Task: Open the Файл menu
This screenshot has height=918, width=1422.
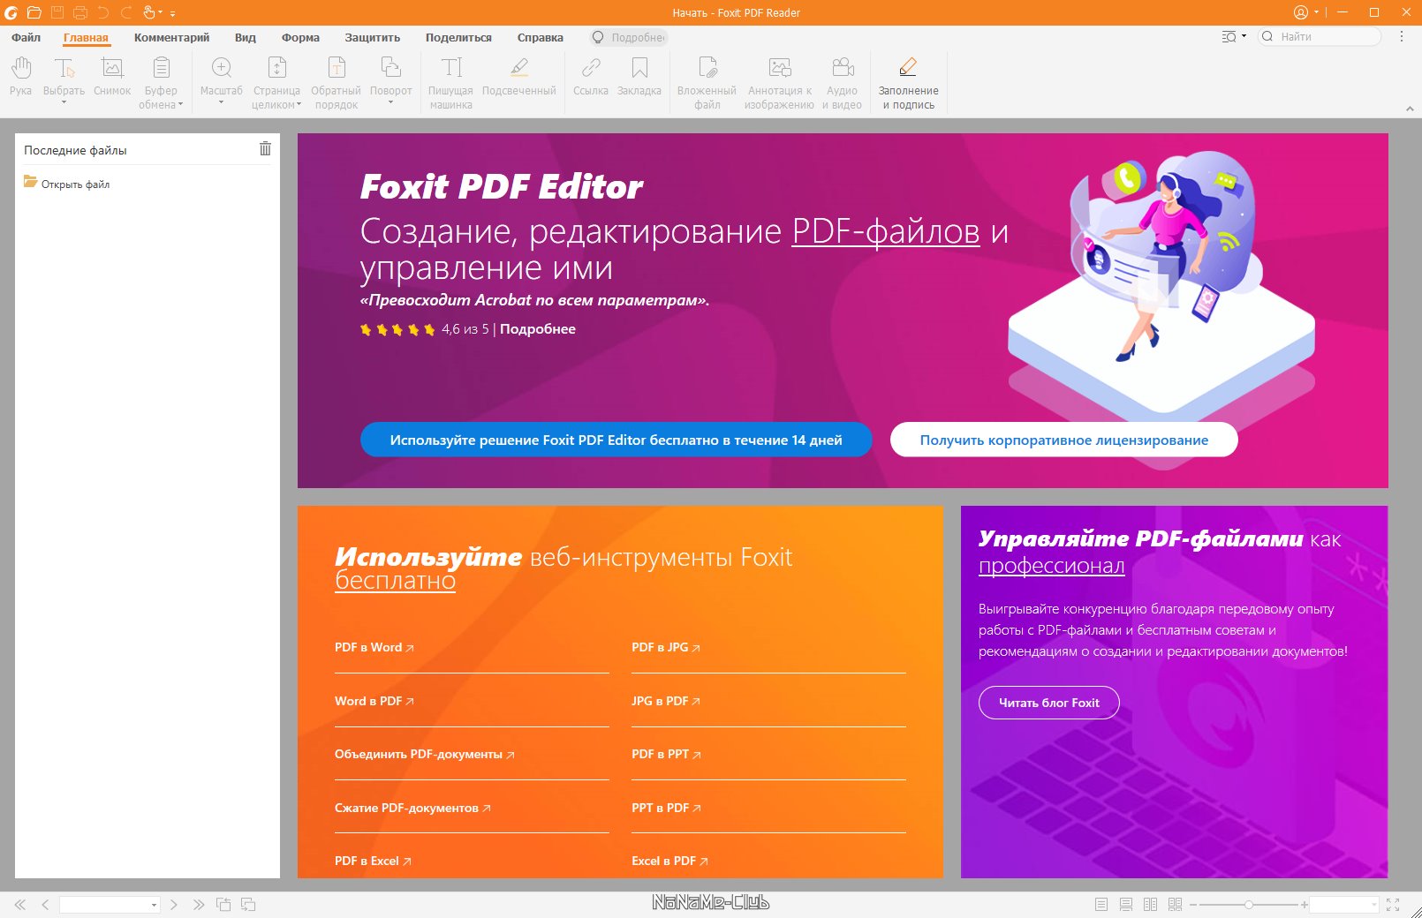Action: (x=26, y=37)
